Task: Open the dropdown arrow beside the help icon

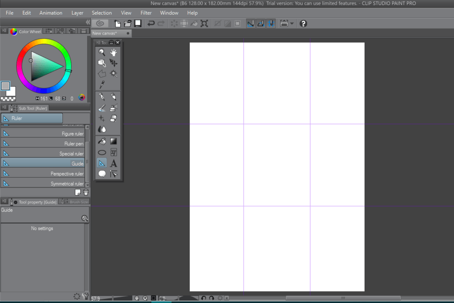Action: tap(292, 23)
